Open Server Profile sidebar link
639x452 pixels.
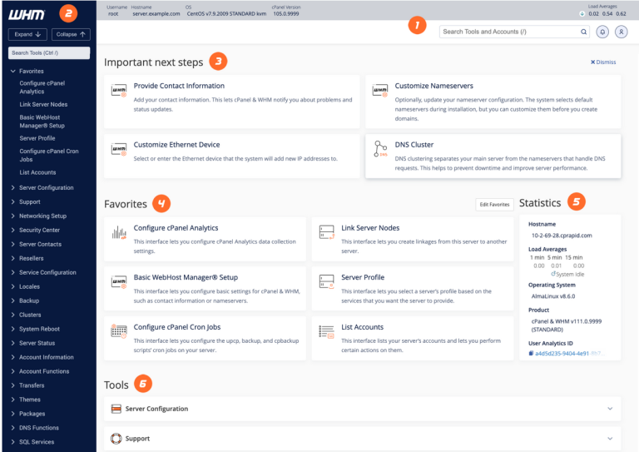tap(37, 138)
